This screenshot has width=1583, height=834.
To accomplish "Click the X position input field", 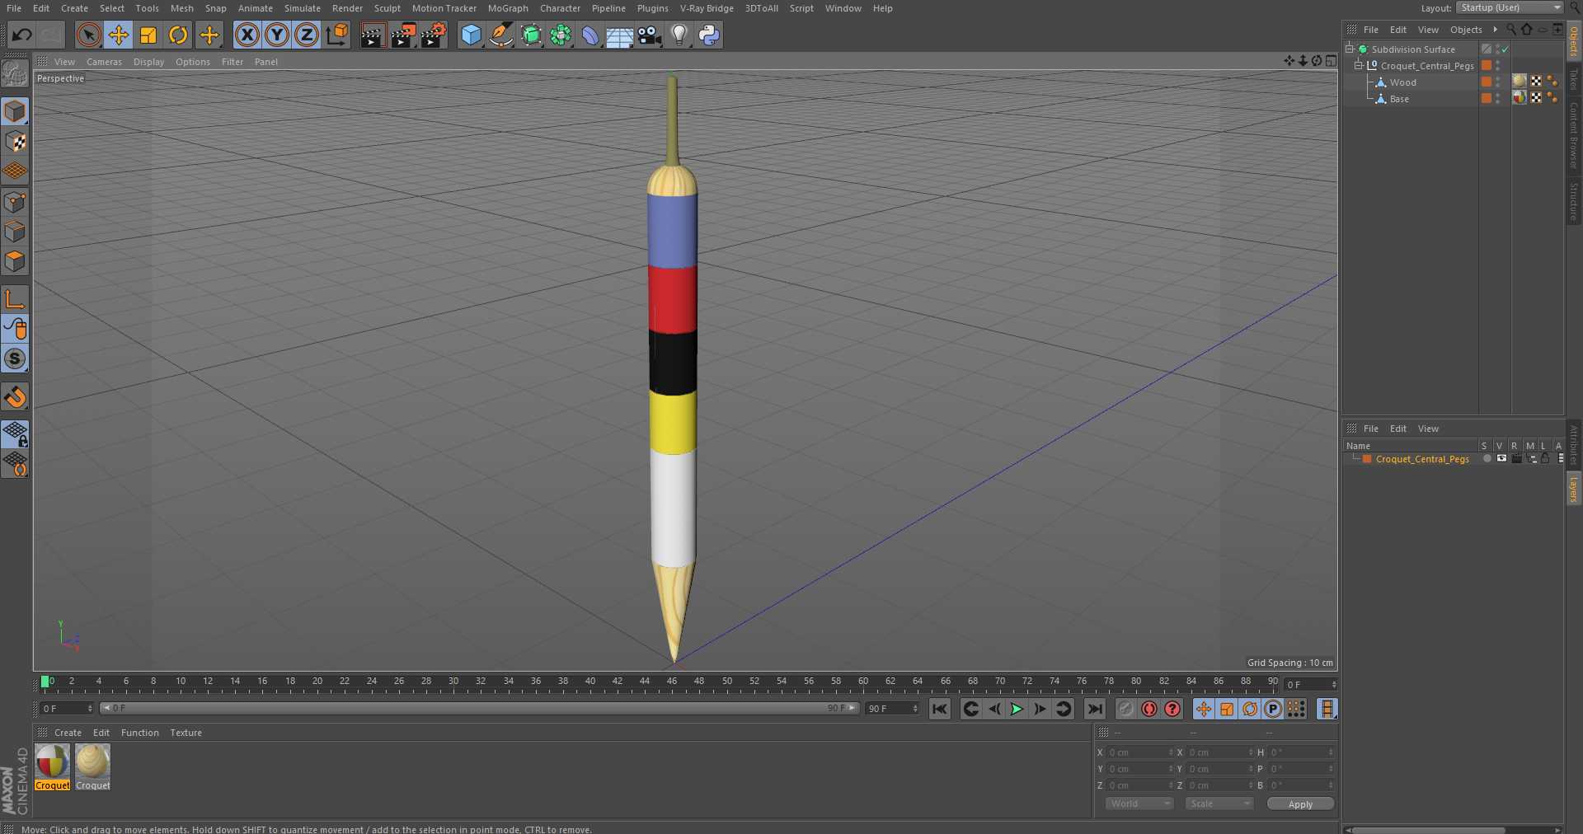I will point(1139,752).
